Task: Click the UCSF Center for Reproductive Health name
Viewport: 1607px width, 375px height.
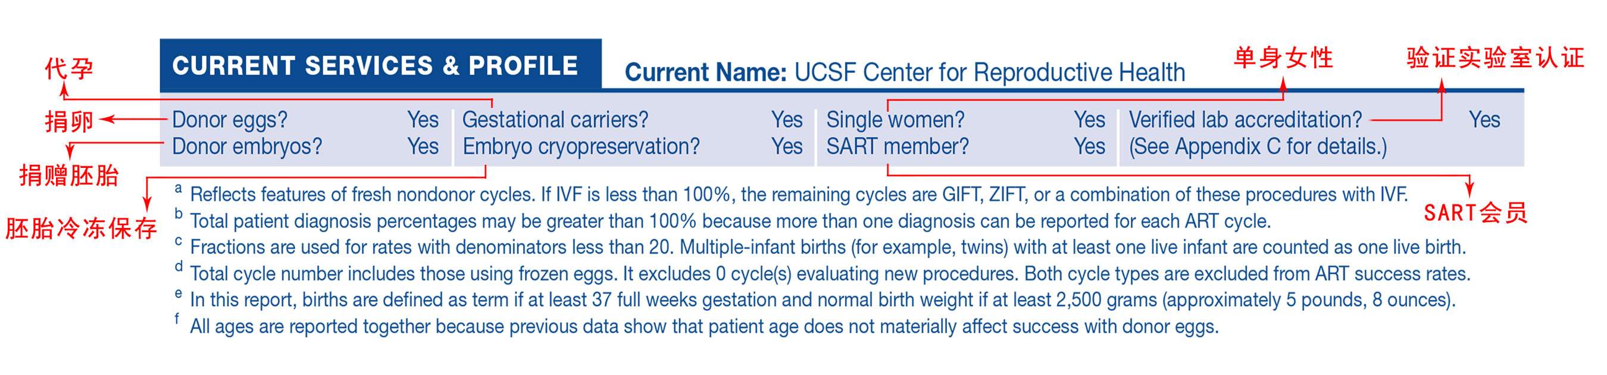Action: [x=989, y=73]
